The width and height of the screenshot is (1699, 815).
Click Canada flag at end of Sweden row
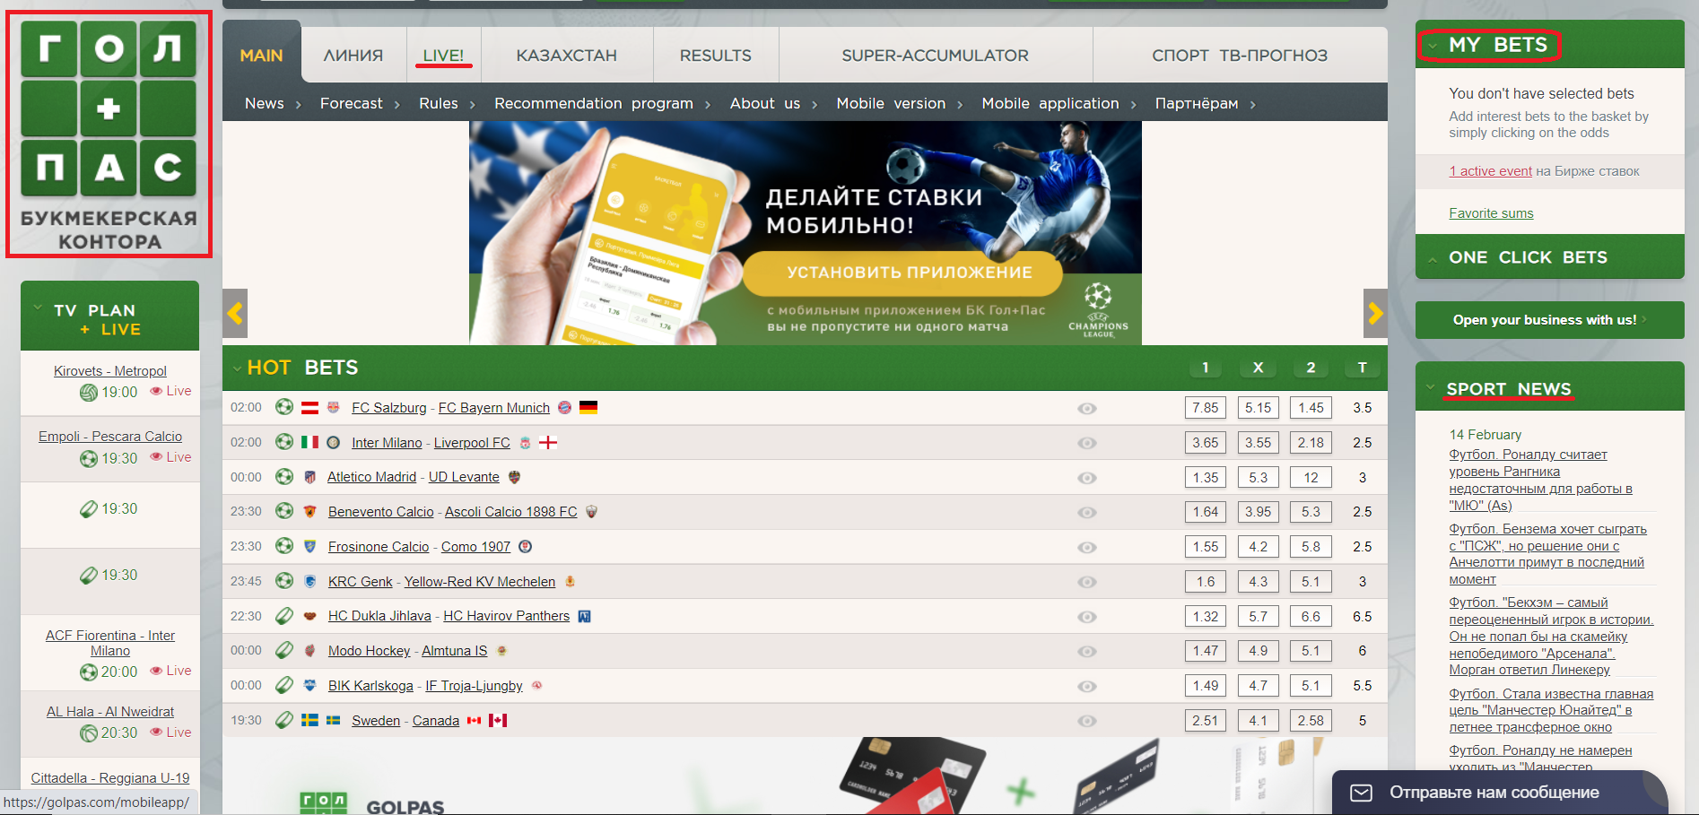click(x=498, y=720)
